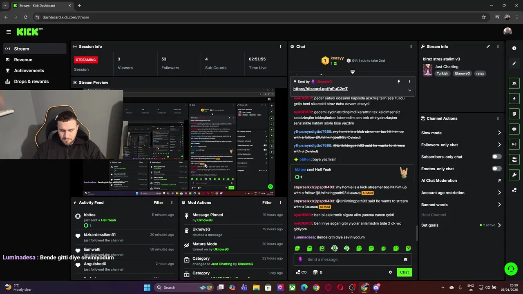The height and width of the screenshot is (294, 523).
Task: Open the emoji picker in message box
Action: (x=405, y=259)
